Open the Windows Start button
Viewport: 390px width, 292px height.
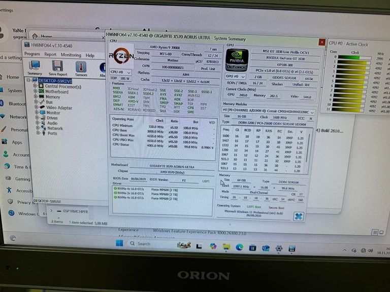coord(119,243)
